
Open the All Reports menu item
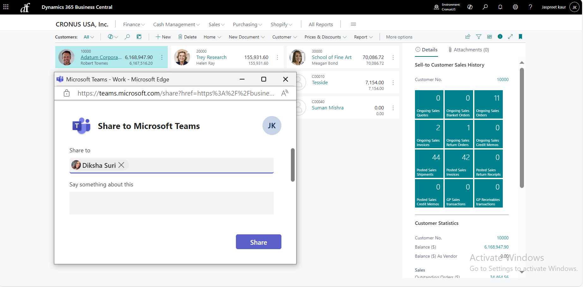point(321,24)
